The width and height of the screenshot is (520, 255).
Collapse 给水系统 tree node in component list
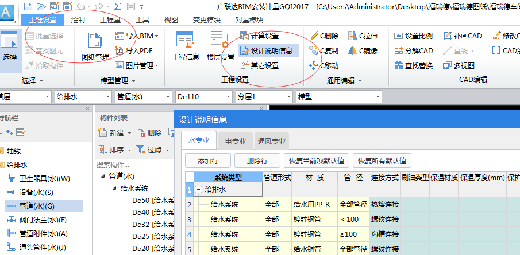[114, 189]
